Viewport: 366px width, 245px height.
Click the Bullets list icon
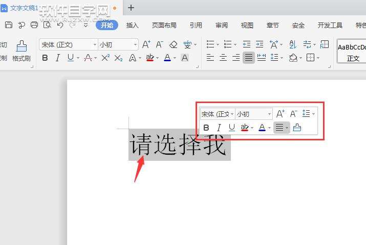click(210, 44)
